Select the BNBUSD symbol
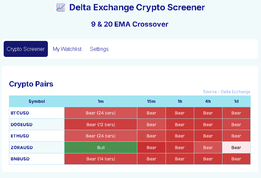This screenshot has width=261, height=178. (x=20, y=159)
